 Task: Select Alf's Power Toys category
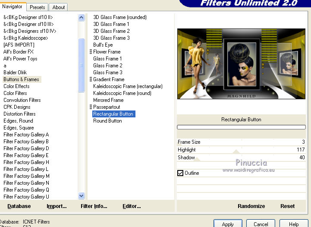pyautogui.click(x=20, y=59)
